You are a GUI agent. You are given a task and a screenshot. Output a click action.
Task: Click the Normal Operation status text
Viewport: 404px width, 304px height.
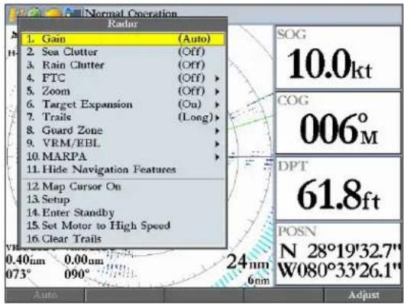(x=131, y=13)
